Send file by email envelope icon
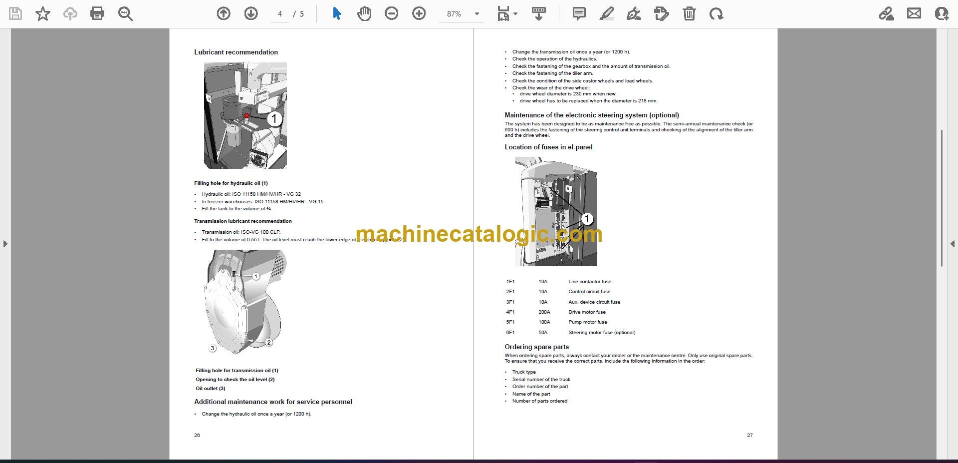The height and width of the screenshot is (463, 958). pos(914,13)
